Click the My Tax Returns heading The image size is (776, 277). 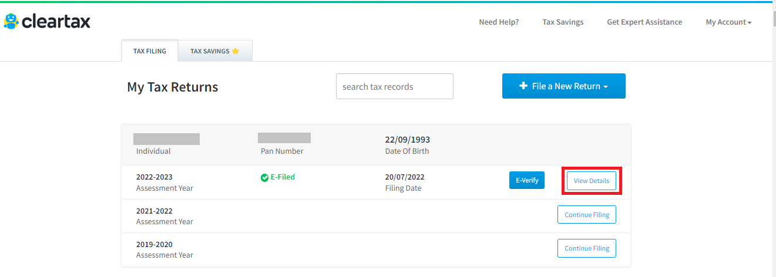[173, 87]
